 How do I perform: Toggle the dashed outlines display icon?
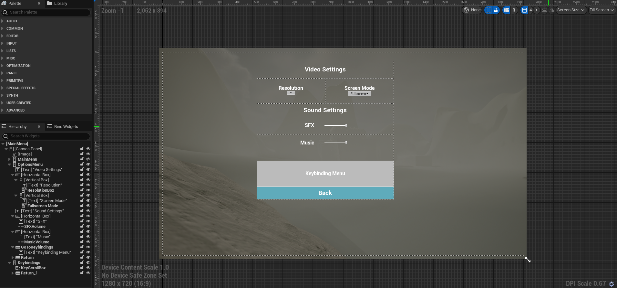488,10
